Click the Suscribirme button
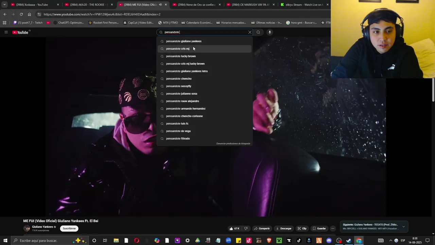This screenshot has width=435, height=245. pos(69,229)
